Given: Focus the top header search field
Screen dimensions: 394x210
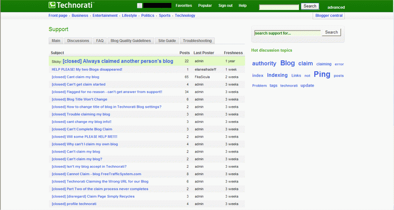Looking at the screenshot, I should [279, 7].
